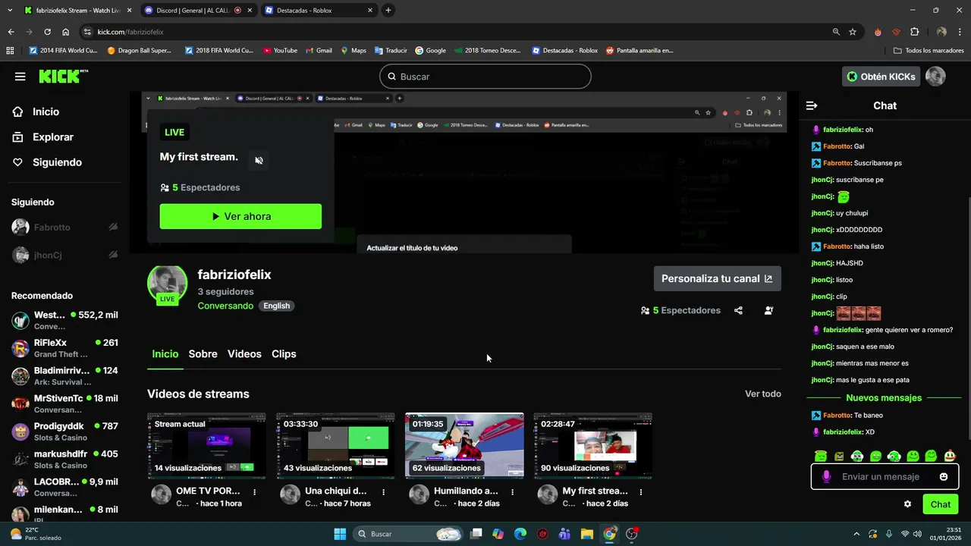The image size is (971, 546).
Task: Open the Windows Start button
Action: (x=340, y=534)
